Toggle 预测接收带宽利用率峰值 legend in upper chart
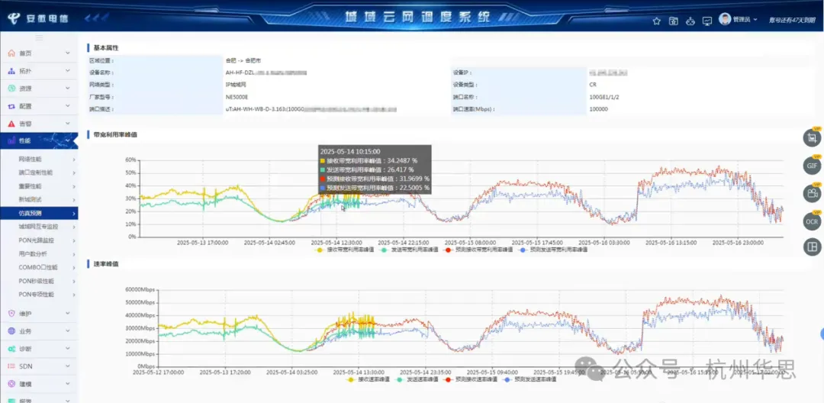The width and height of the screenshot is (824, 403). (476, 250)
